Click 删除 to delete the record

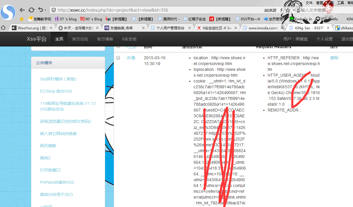point(334,58)
